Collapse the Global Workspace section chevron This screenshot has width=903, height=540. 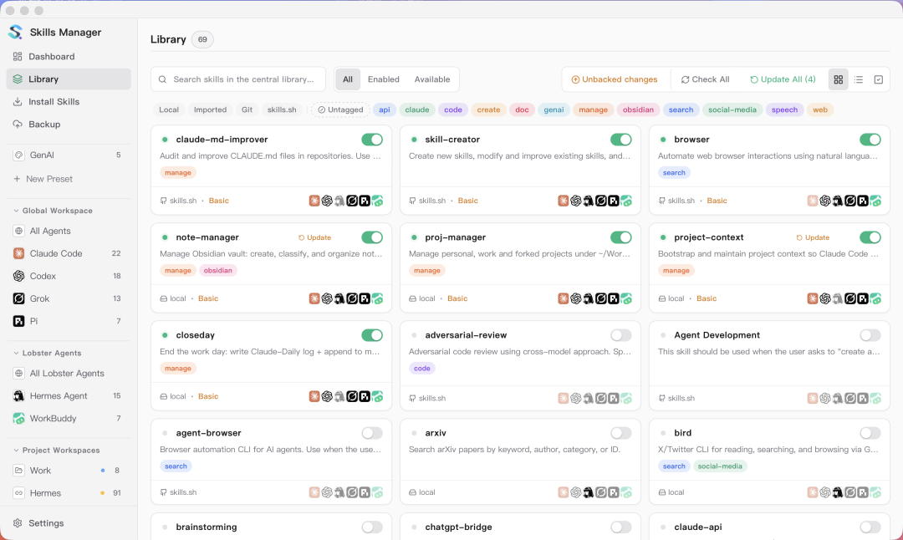pos(16,211)
